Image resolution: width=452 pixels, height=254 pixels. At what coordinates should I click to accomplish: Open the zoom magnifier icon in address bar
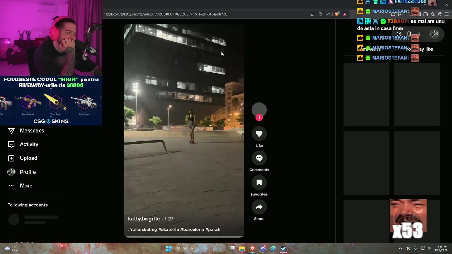[x=320, y=14]
